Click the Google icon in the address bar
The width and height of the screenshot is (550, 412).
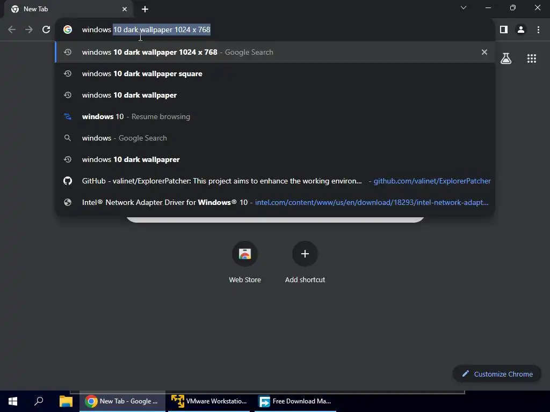tap(68, 30)
